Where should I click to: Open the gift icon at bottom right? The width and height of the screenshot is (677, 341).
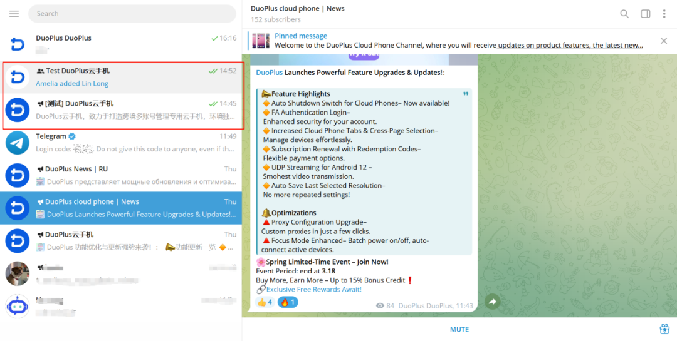point(664,329)
